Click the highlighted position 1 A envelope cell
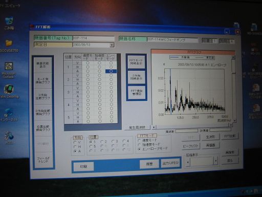This screenshot has height=197, width=262. pos(111,71)
